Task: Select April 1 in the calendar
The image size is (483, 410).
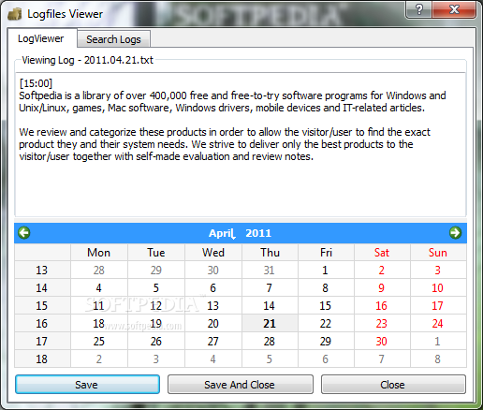Action: point(326,270)
